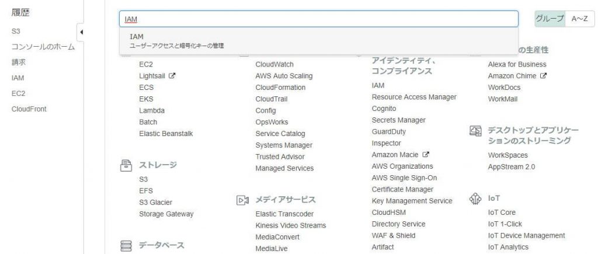Open Elastic Beanstalk service
The image size is (598, 254).
tap(166, 134)
